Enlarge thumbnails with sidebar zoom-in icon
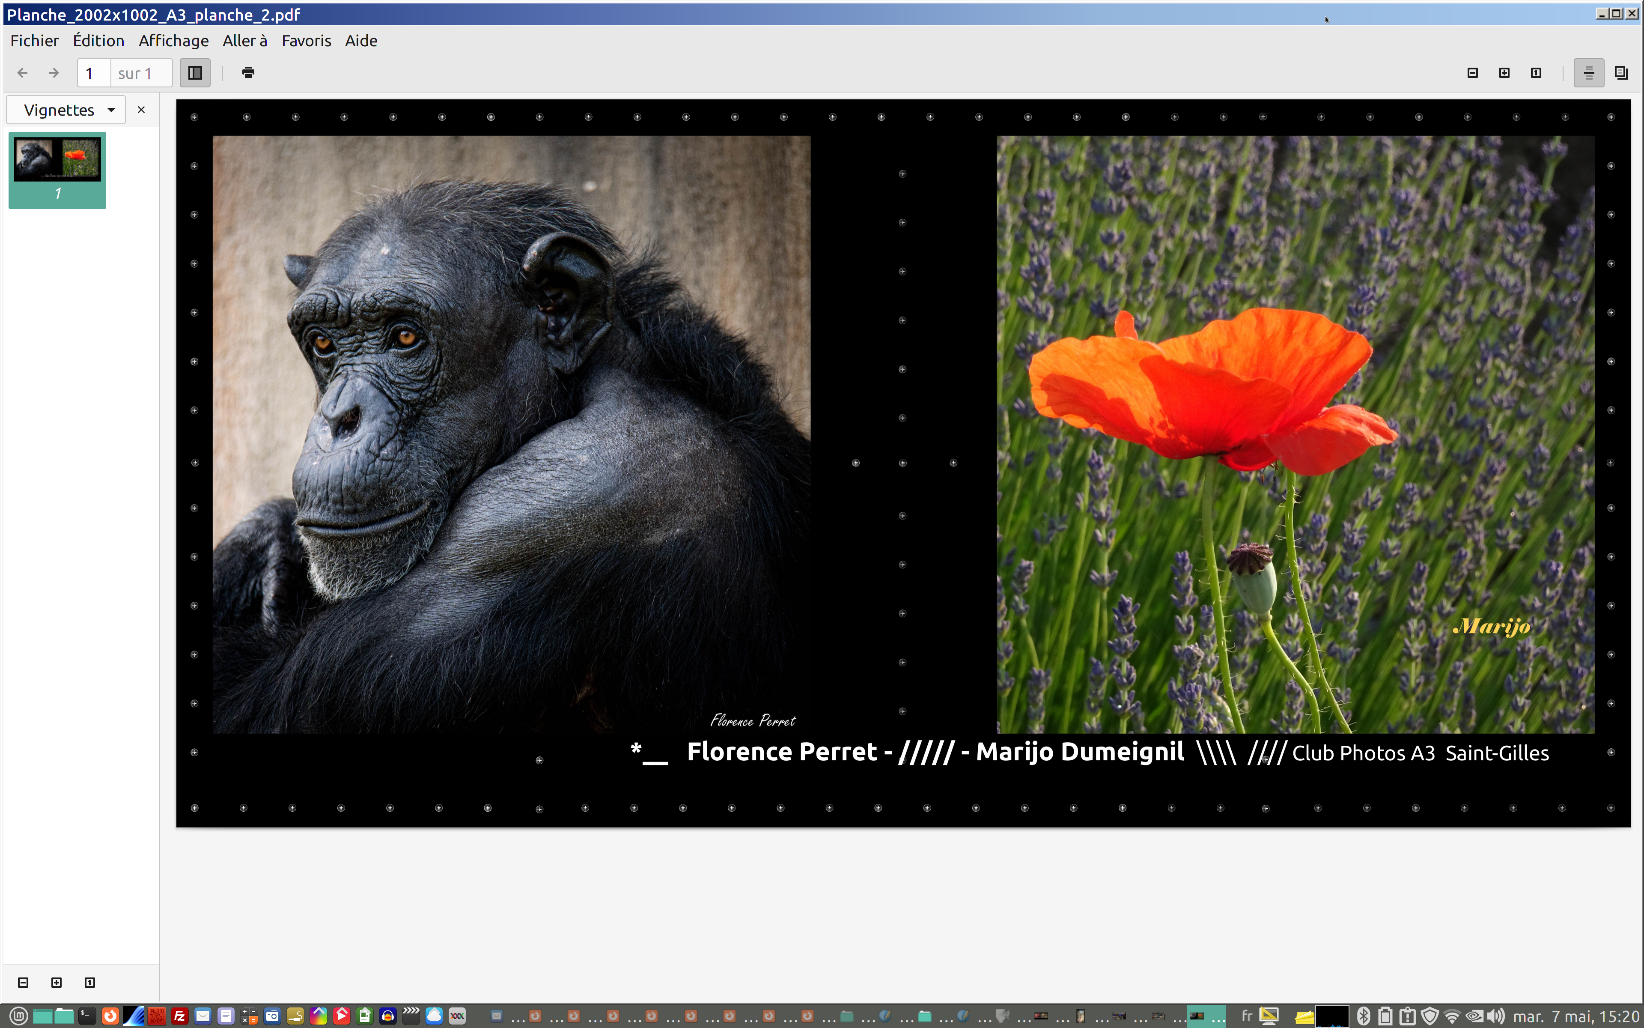 pos(57,982)
